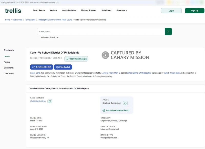The width and height of the screenshot is (205, 149).
Task: Open the Trellis logo homepage
Action: pyautogui.click(x=13, y=11)
